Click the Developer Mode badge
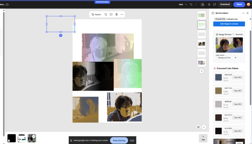Viewport: 252px width, 144px height. (x=102, y=2)
